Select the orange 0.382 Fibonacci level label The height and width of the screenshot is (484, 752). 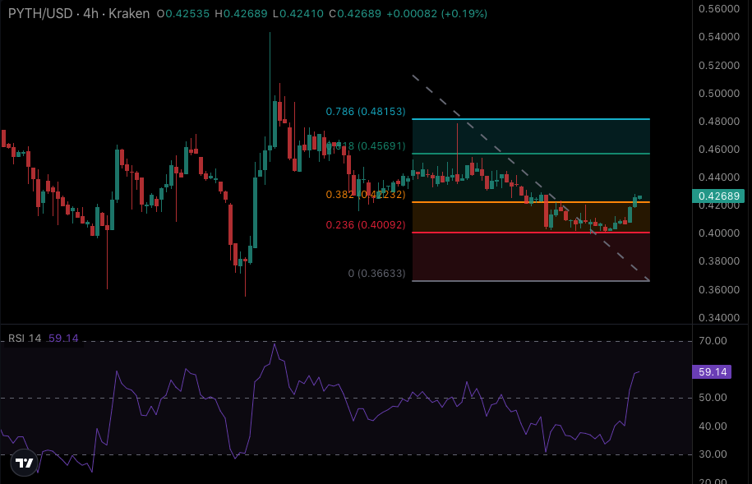365,195
